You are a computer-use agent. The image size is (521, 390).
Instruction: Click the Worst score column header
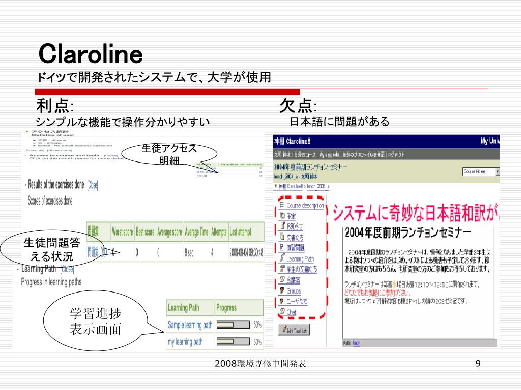122,232
